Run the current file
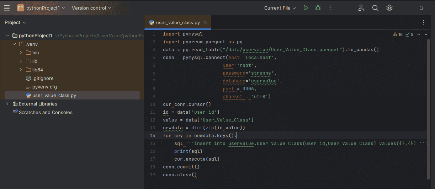This screenshot has height=189, width=435. point(306,8)
